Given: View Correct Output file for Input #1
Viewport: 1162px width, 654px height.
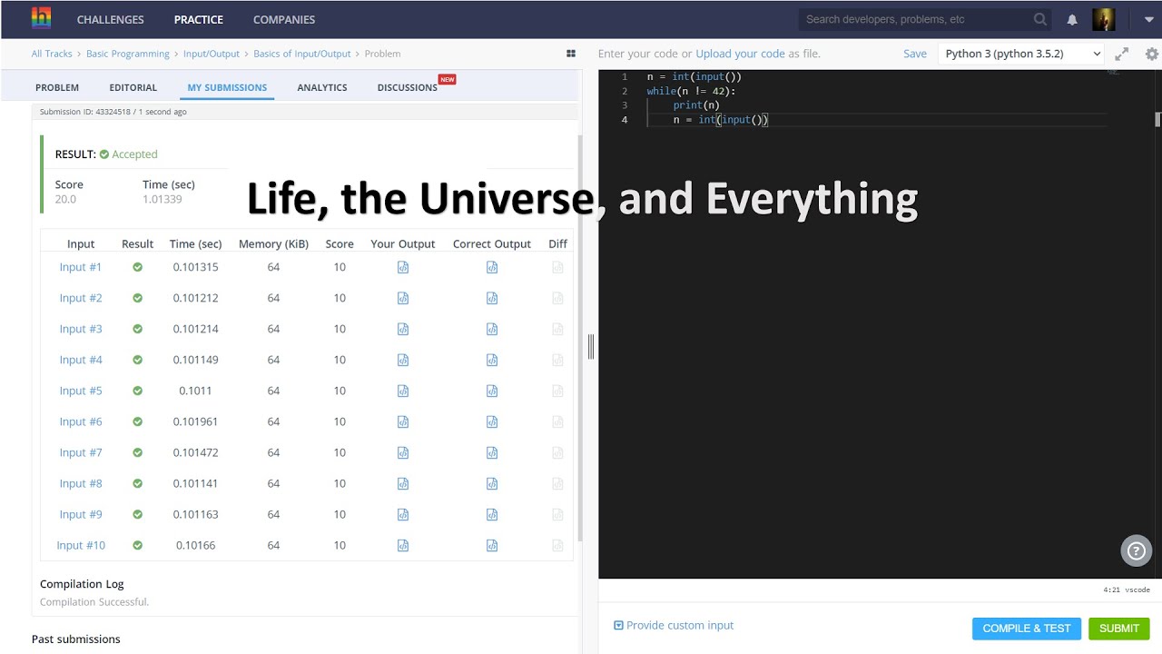Looking at the screenshot, I should 492,267.
